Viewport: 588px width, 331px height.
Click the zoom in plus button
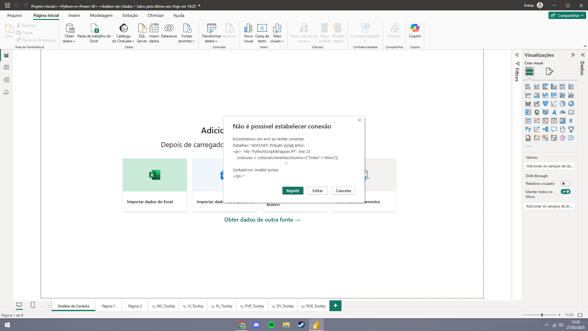560,315
